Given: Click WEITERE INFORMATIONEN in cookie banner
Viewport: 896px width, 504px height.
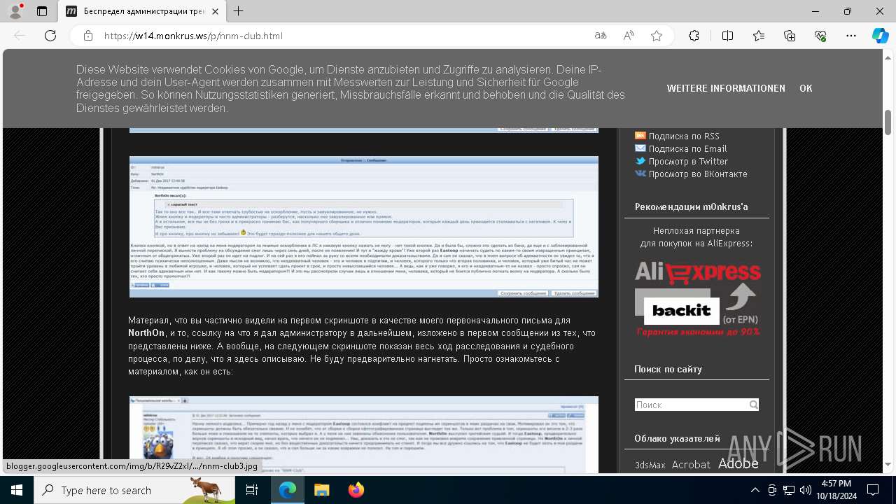Looking at the screenshot, I should pyautogui.click(x=726, y=88).
